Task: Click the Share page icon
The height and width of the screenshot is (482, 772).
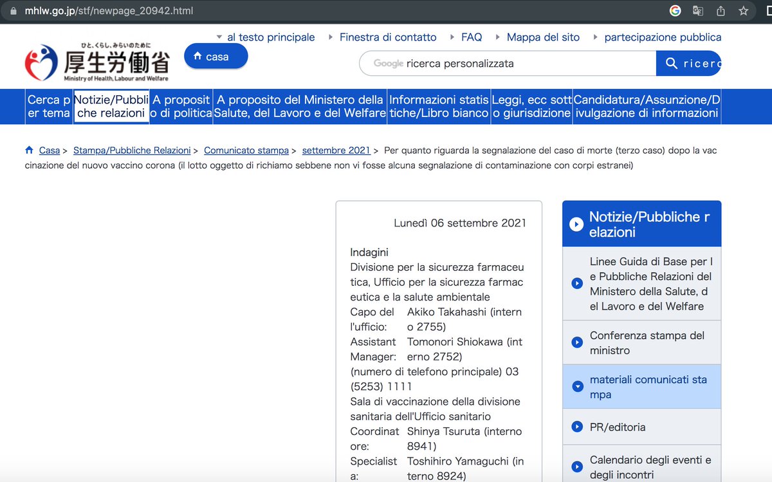Action: click(721, 11)
